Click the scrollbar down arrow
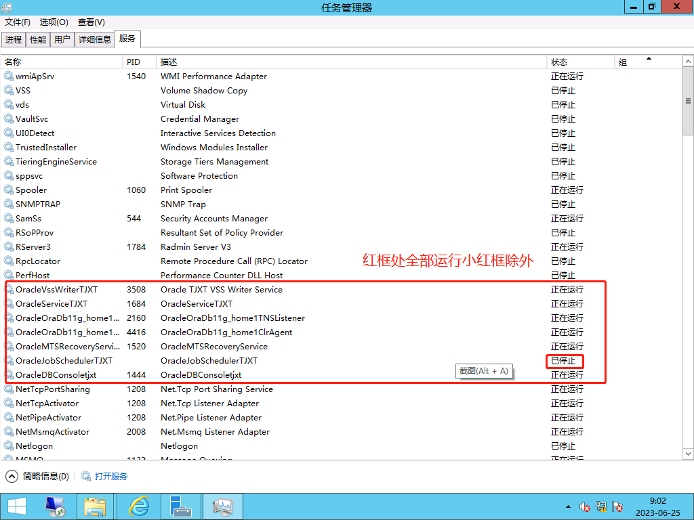Image resolution: width=694 pixels, height=520 pixels. (688, 454)
